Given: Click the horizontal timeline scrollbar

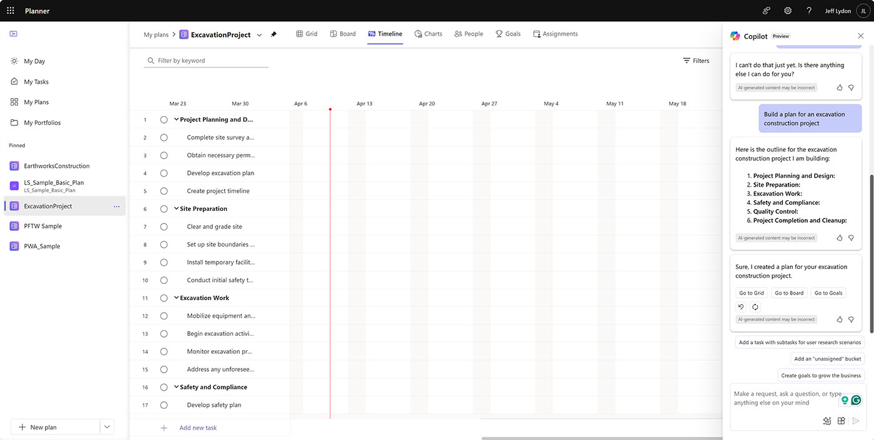Looking at the screenshot, I should (x=602, y=438).
